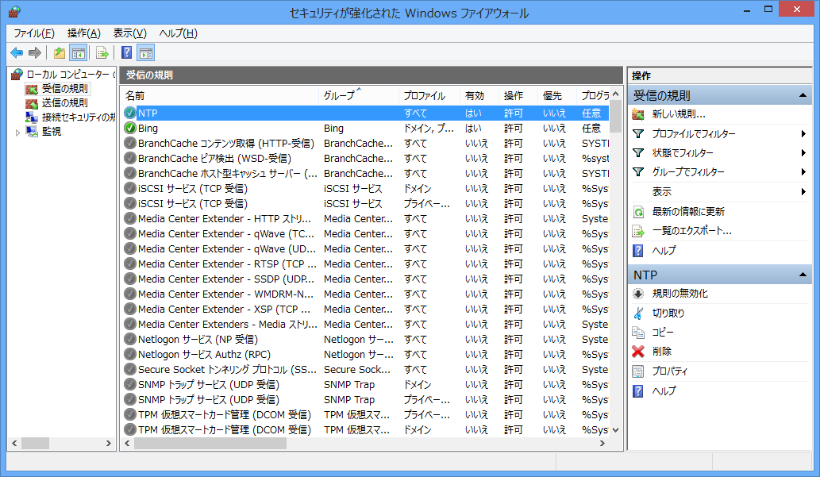The width and height of the screenshot is (820, 477).
Task: Click the blue Back arrow in toolbar
Action: tap(17, 53)
